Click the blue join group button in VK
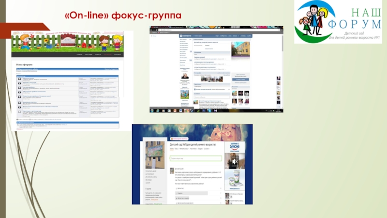Image resolution: width=387 pixels, height=218 pixels. click(240, 79)
